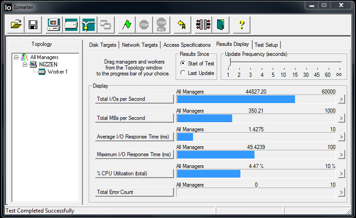Click Average I/O Response Time button

tap(134, 137)
